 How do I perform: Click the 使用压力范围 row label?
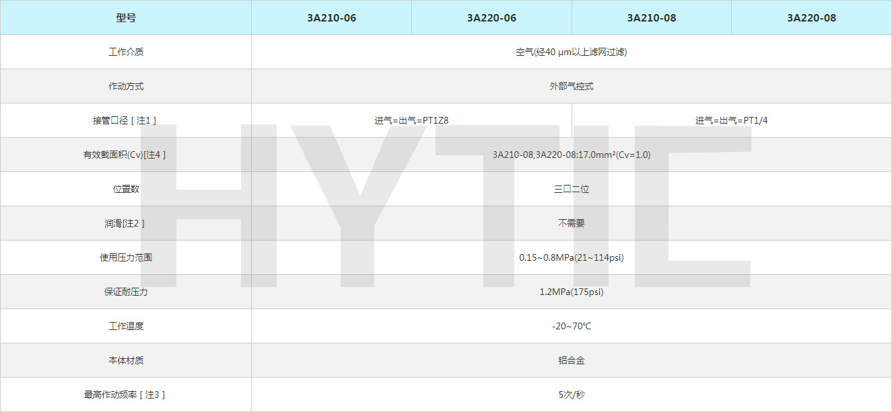pyautogui.click(x=126, y=257)
